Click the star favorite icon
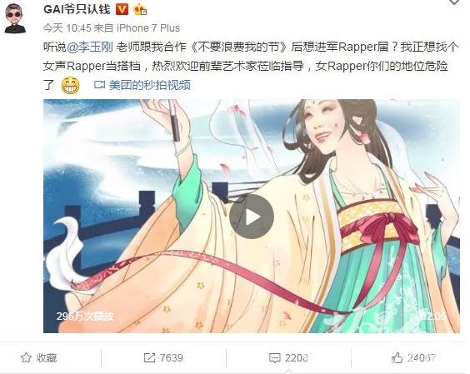The image size is (470, 374). tap(26, 357)
